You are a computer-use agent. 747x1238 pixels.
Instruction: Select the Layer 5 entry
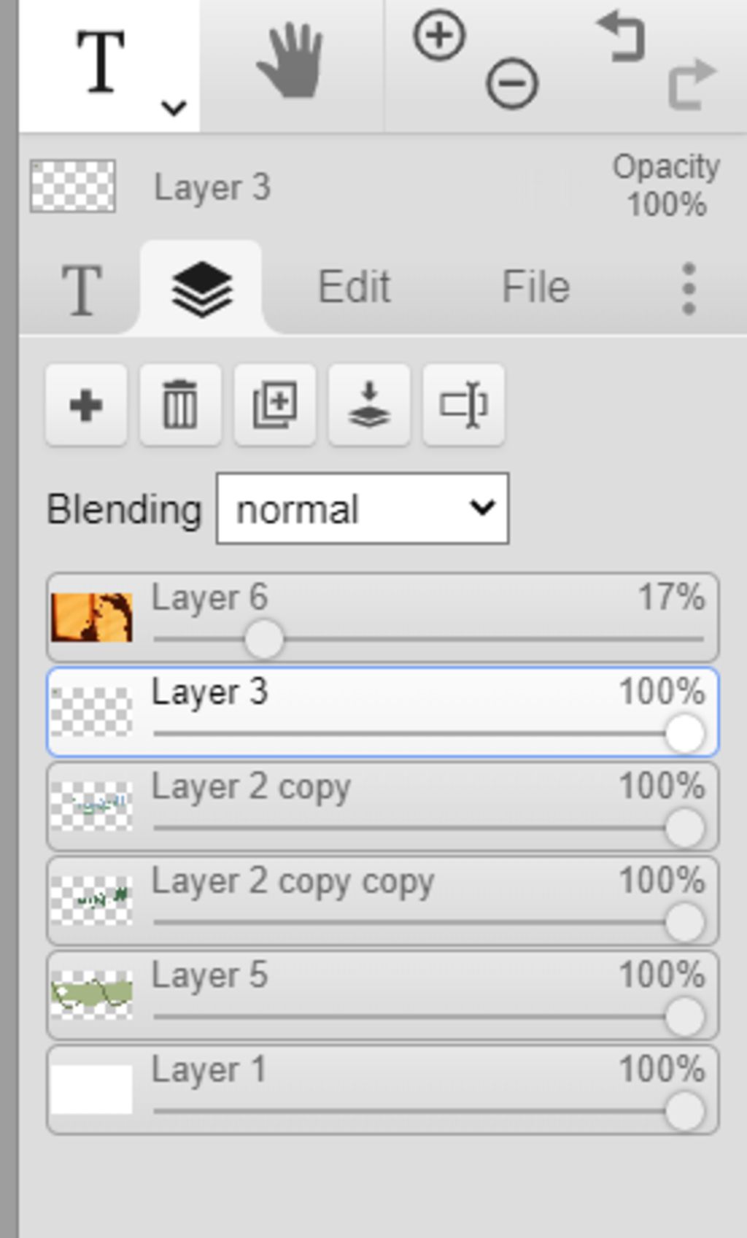[383, 995]
